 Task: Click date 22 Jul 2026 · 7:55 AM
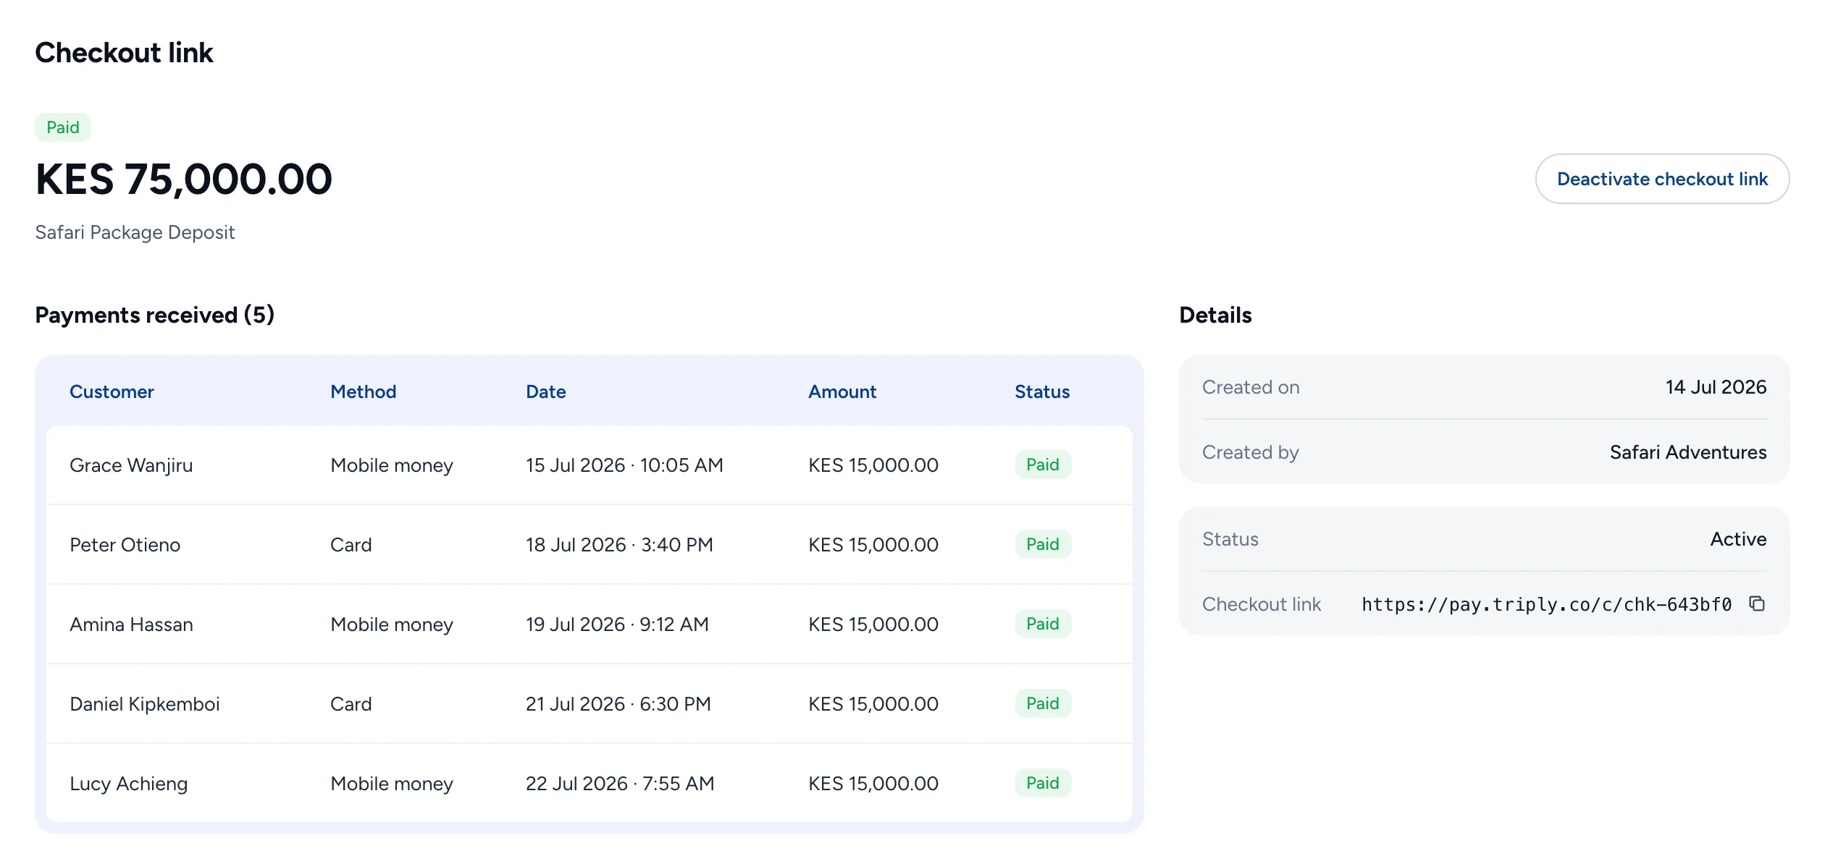620,784
